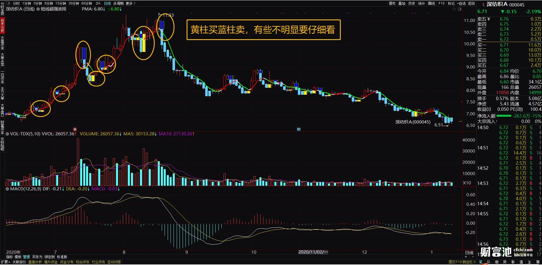Select the 1分钟 period
542x265 pixels.
pos(27,3)
